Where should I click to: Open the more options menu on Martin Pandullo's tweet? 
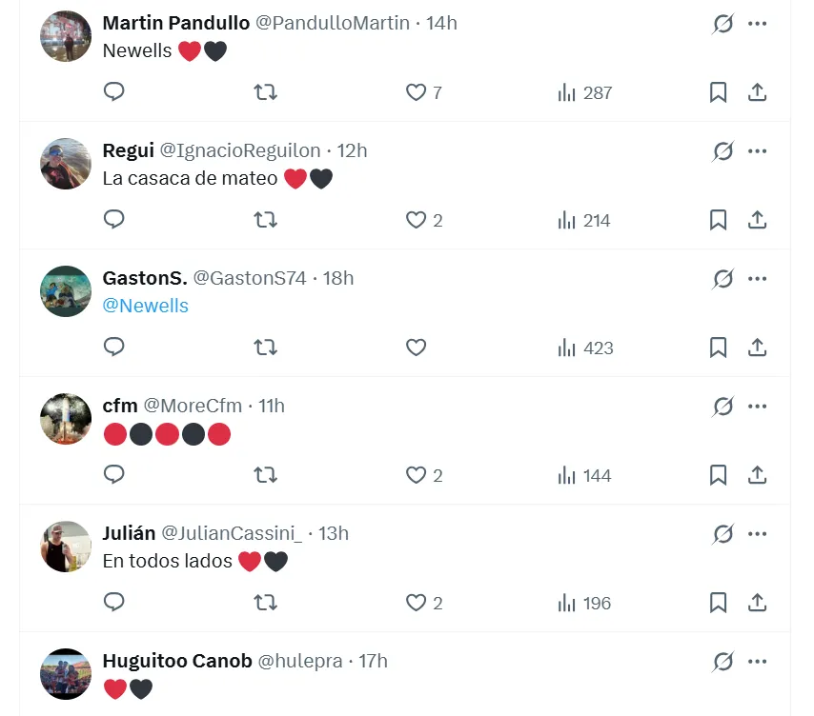click(758, 23)
